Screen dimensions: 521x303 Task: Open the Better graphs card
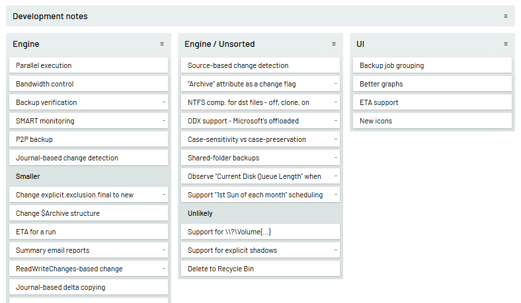tap(432, 84)
